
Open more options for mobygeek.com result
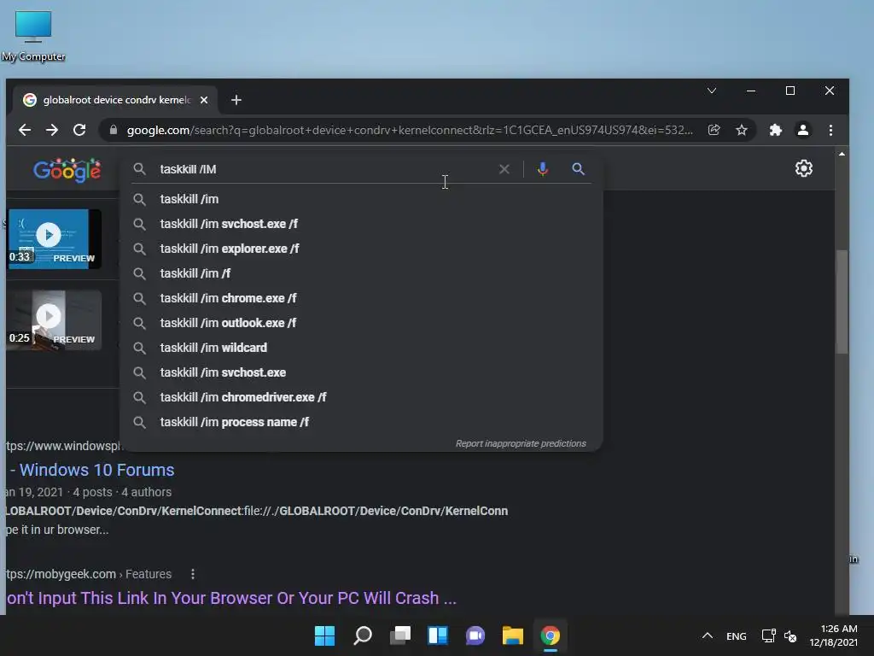coord(193,574)
